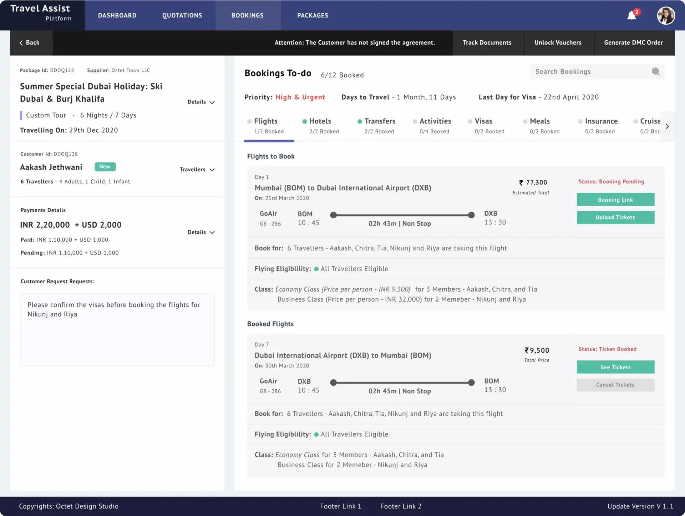
Task: Click Update Version V 1.1
Action: [640, 506]
